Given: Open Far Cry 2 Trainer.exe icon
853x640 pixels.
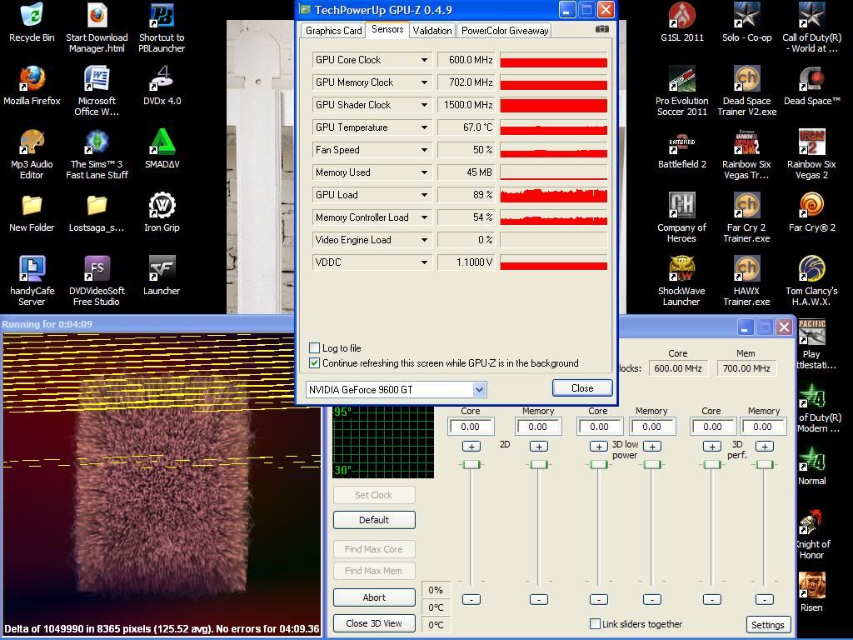Looking at the screenshot, I should 746,217.
